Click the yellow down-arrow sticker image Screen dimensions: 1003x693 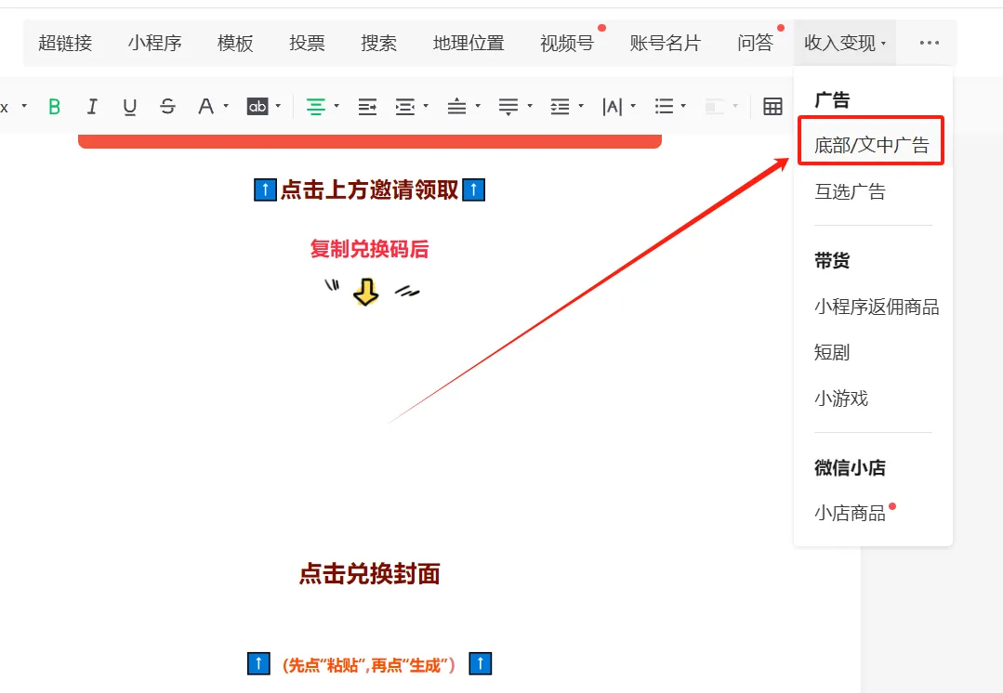pyautogui.click(x=366, y=293)
